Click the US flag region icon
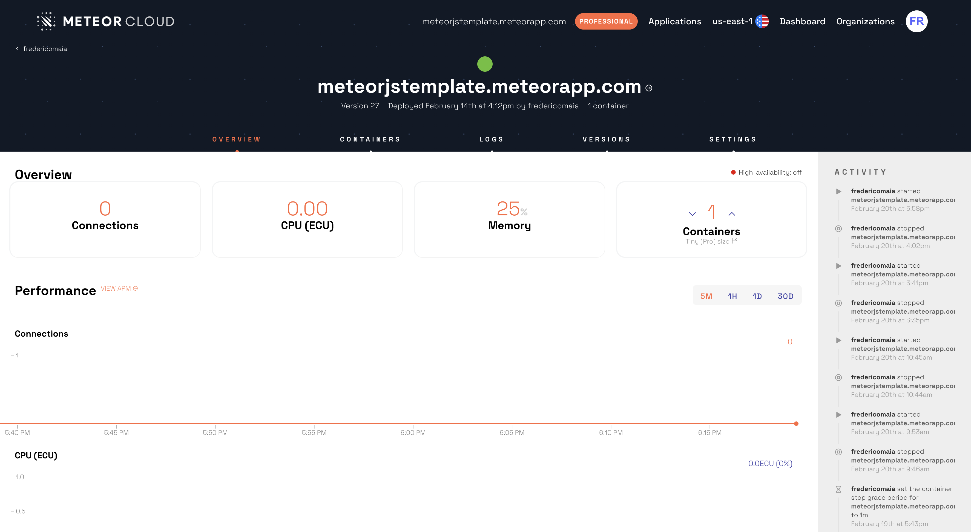 [762, 21]
